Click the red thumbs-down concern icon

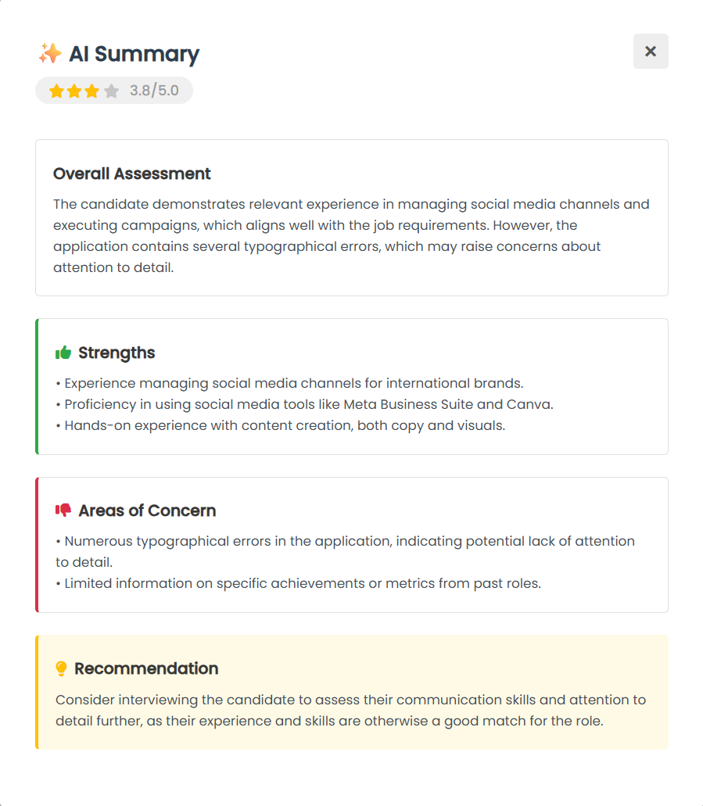pos(63,510)
